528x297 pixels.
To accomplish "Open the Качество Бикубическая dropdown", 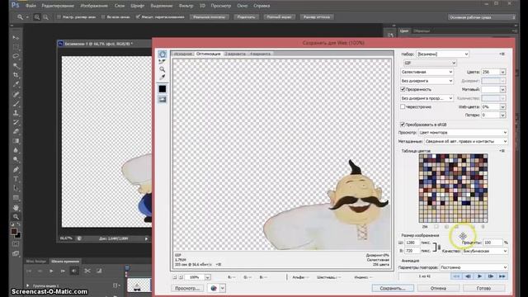I will 484,251.
